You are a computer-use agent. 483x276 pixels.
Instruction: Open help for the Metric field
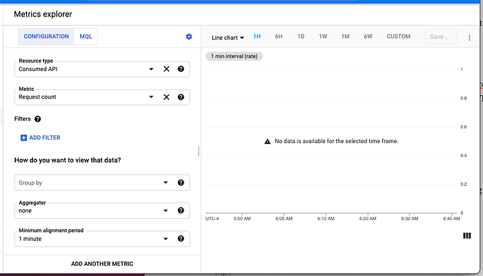(x=181, y=97)
